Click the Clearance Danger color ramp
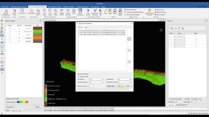The height and width of the screenshot is (117, 209). tap(23, 102)
